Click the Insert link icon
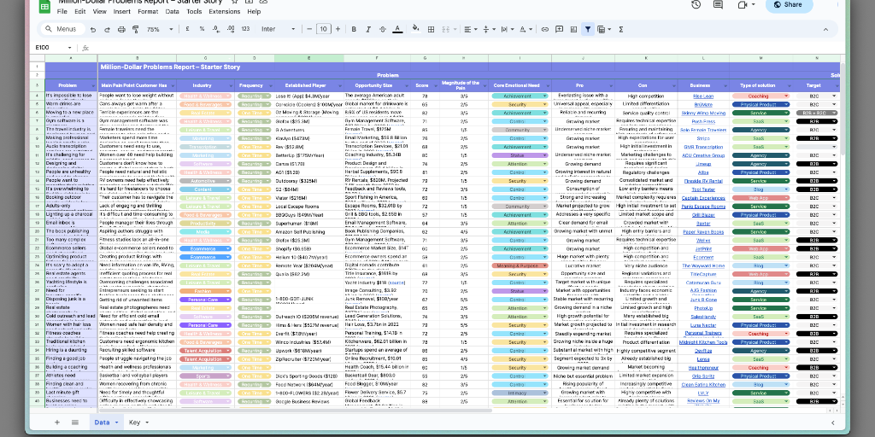Image resolution: width=875 pixels, height=437 pixels. 544,29
